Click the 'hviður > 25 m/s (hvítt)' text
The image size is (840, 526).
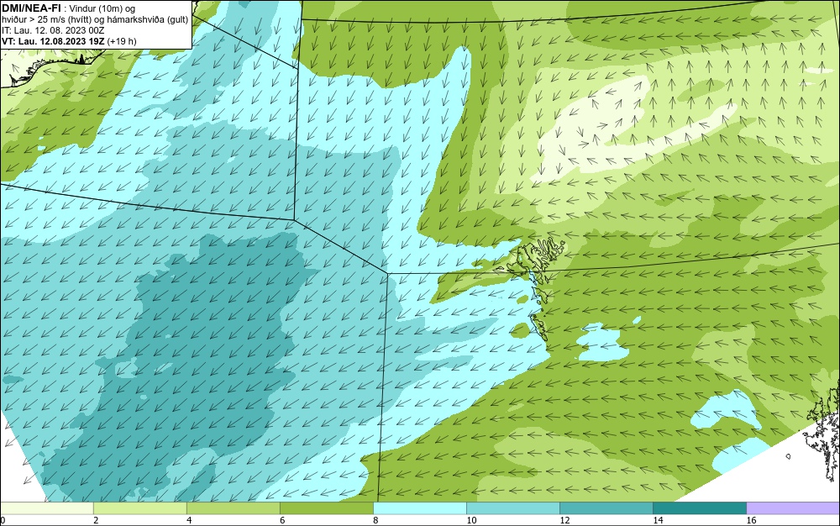[x=46, y=19]
